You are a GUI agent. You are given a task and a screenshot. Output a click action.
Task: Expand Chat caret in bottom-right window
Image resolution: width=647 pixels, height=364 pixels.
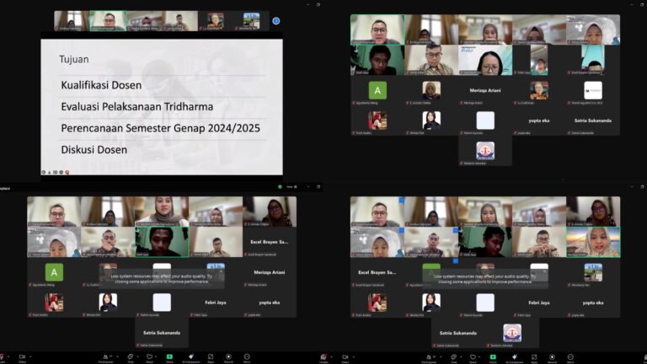(x=461, y=356)
